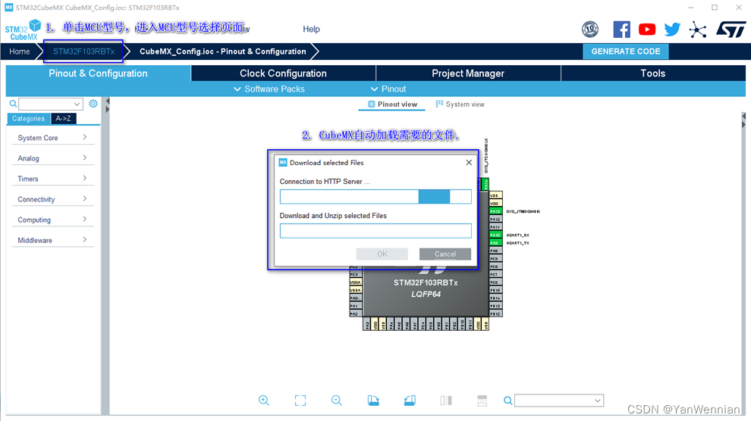Viewport: 751px width, 421px height.
Task: Cancel the file download dialog
Action: [445, 254]
